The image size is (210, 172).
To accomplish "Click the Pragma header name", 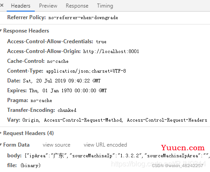I will (x=18, y=100).
